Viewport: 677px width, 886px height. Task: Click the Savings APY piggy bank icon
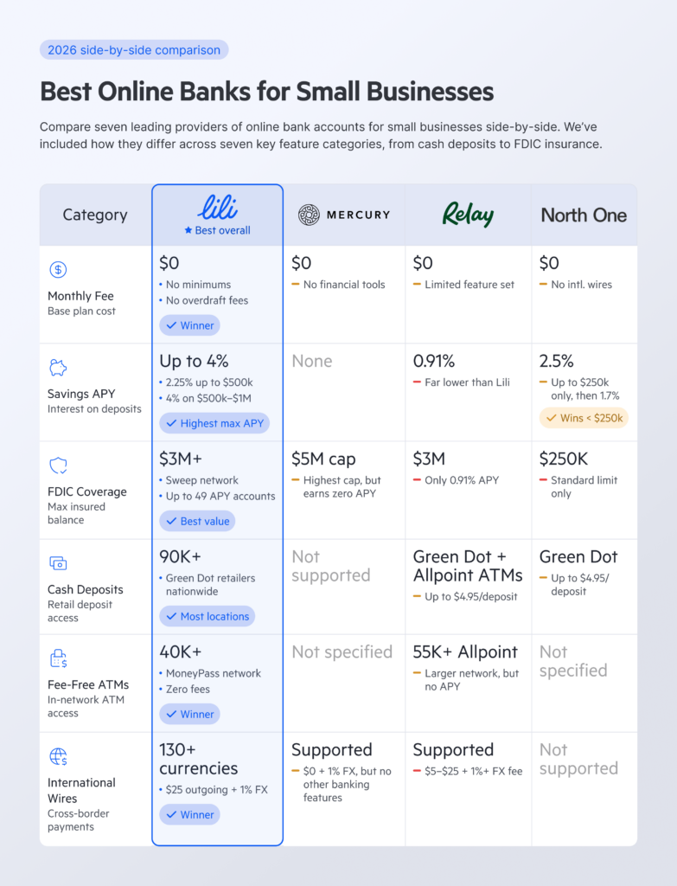pos(58,368)
